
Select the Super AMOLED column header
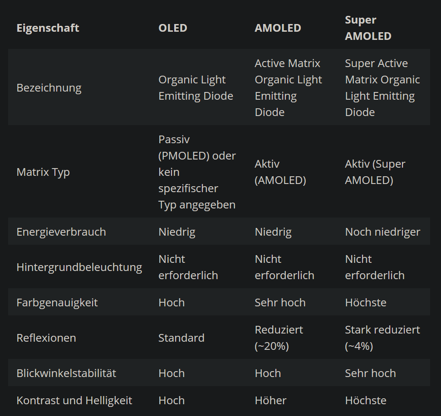coord(368,28)
